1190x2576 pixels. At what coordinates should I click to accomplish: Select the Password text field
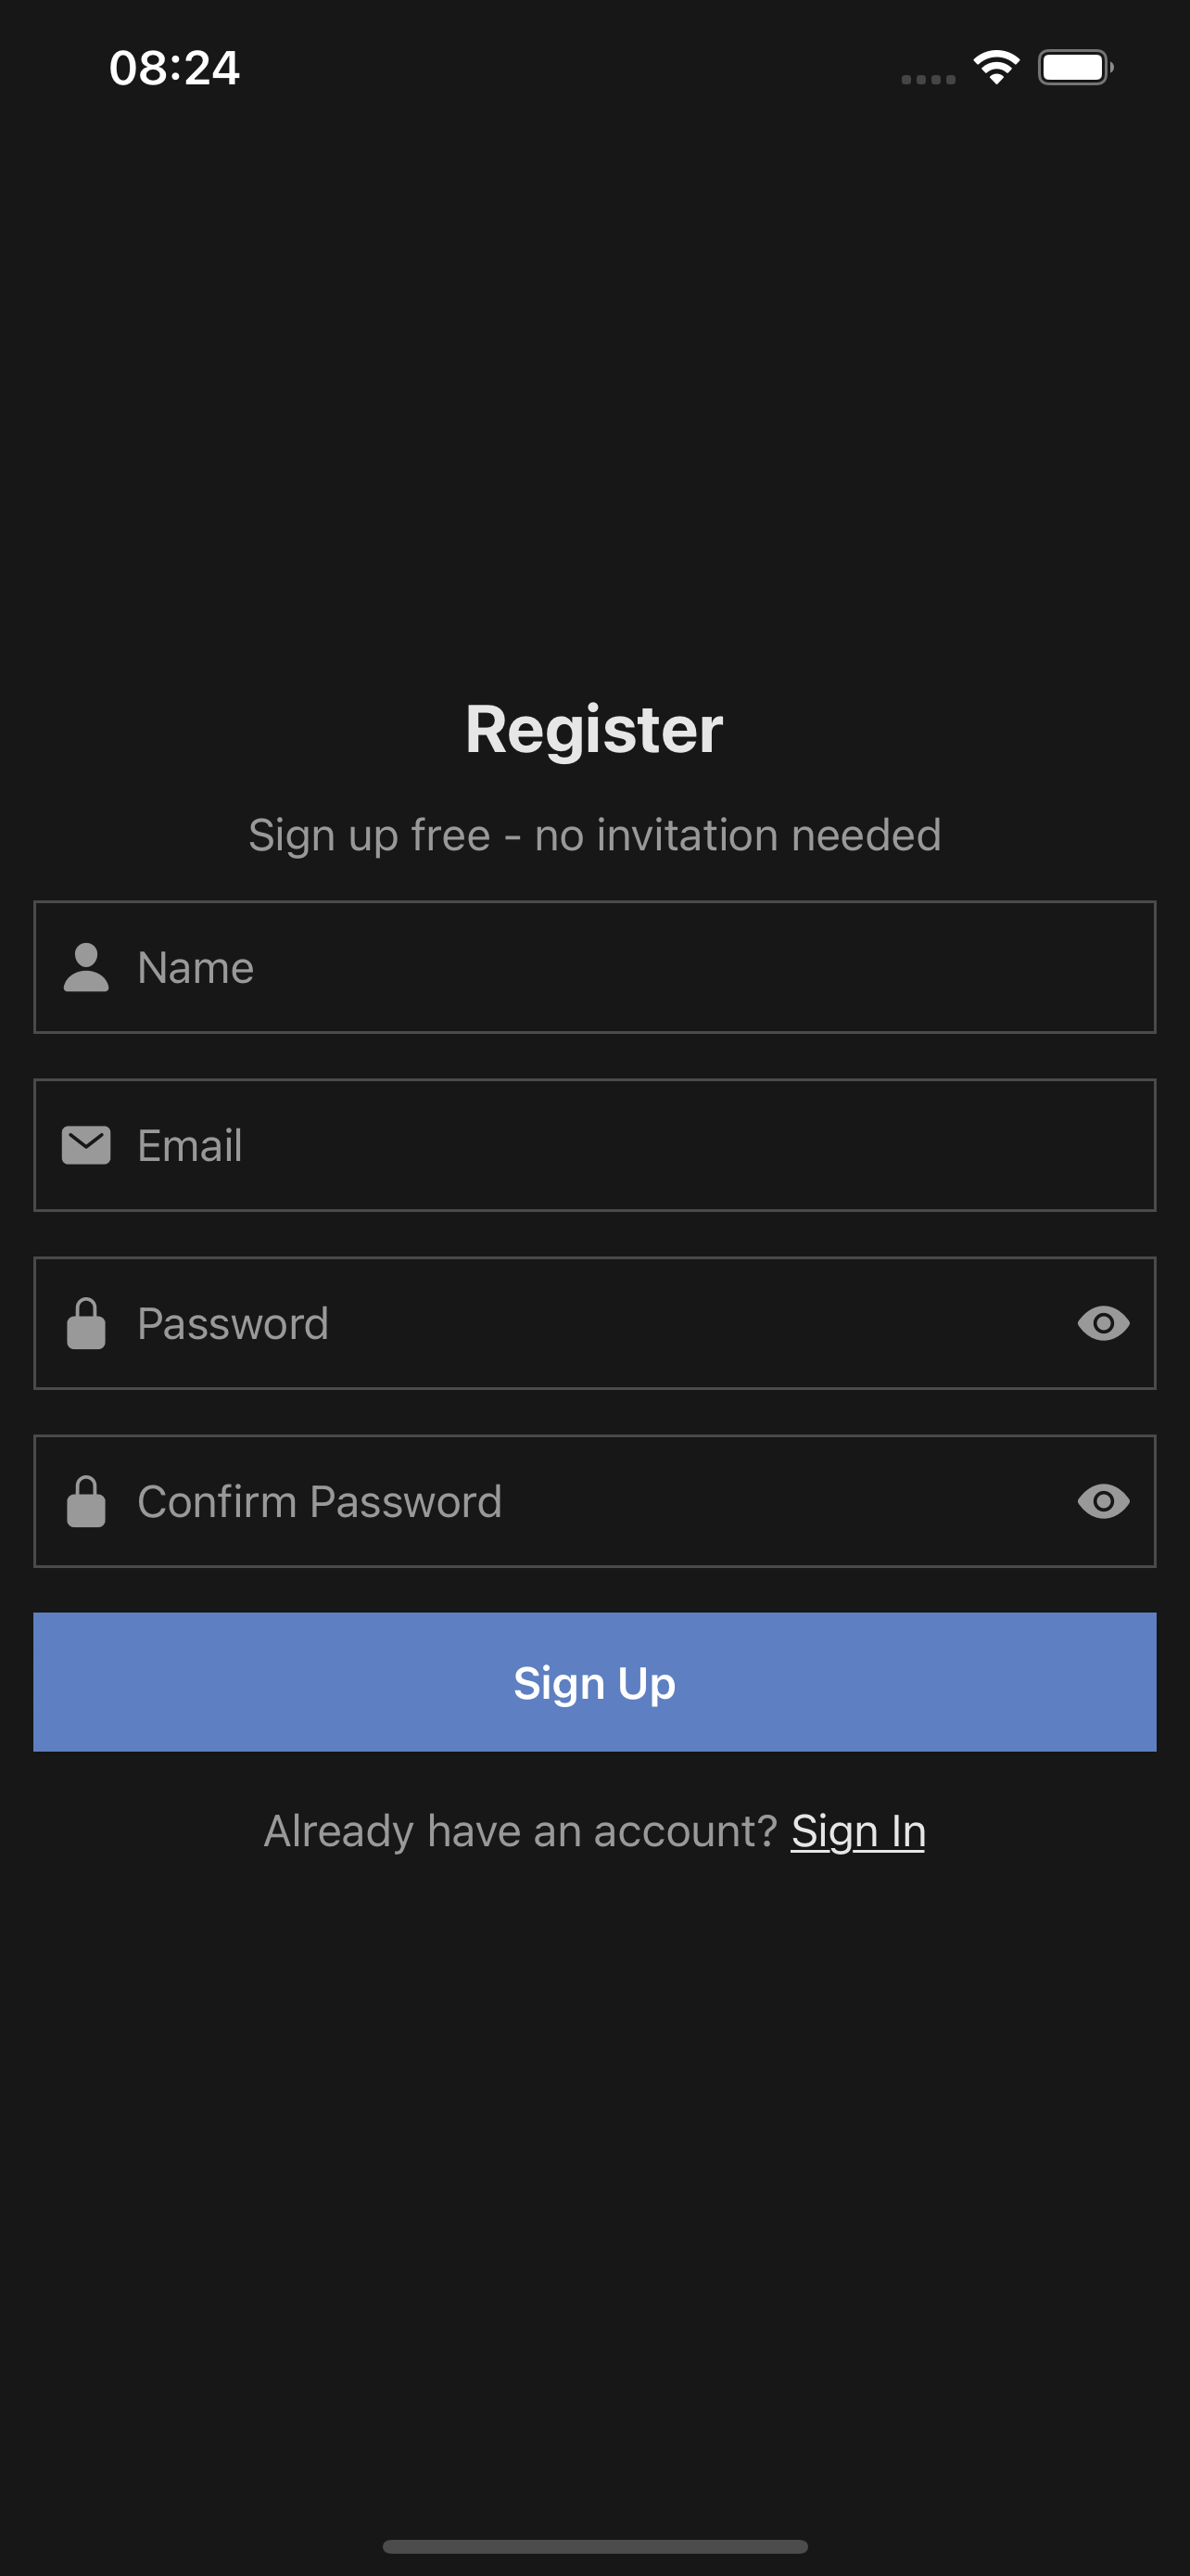(600, 1323)
